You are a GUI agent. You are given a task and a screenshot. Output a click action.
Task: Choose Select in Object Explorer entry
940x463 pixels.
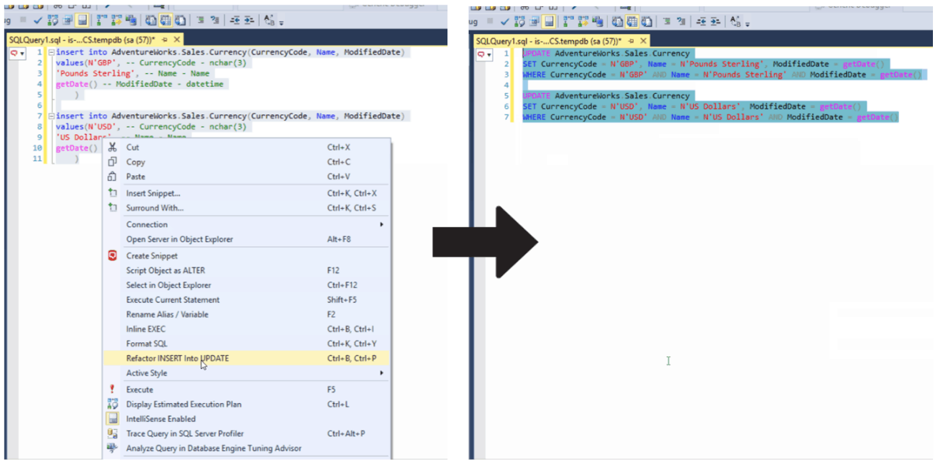pyautogui.click(x=246, y=285)
